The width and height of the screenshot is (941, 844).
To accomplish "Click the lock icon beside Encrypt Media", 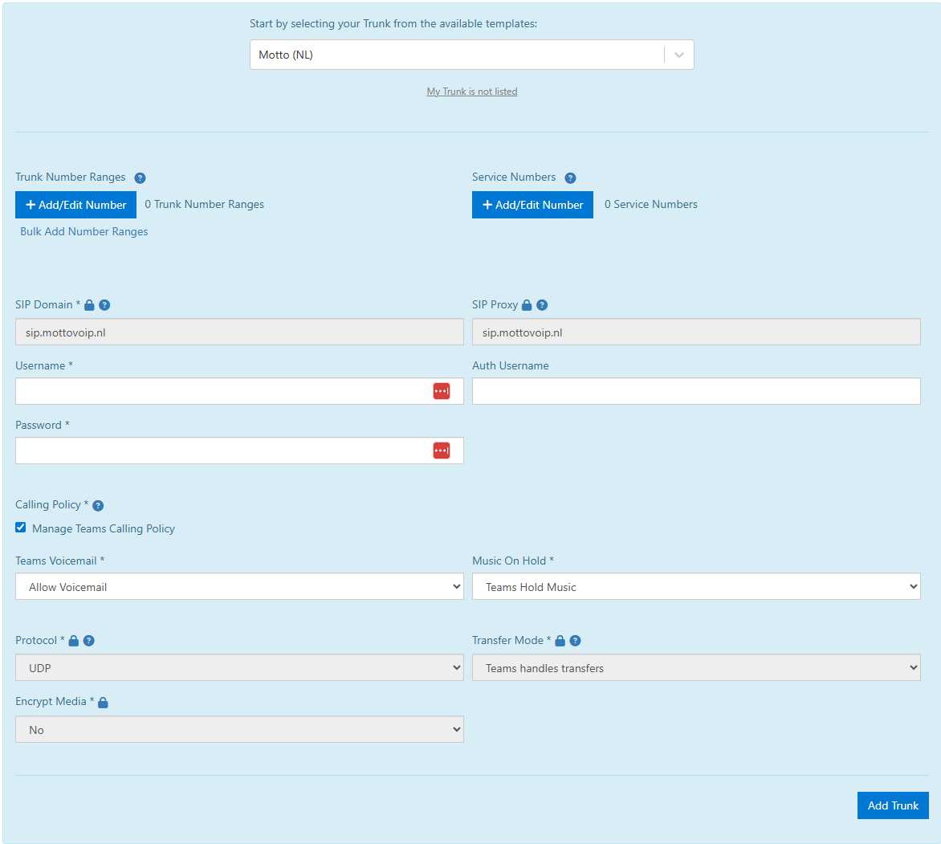I will tap(103, 703).
